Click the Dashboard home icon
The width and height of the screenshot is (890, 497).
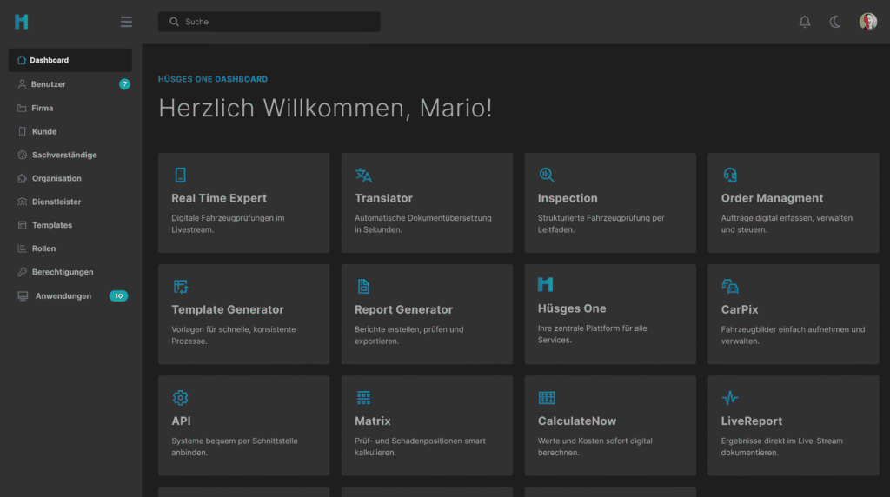(x=22, y=60)
